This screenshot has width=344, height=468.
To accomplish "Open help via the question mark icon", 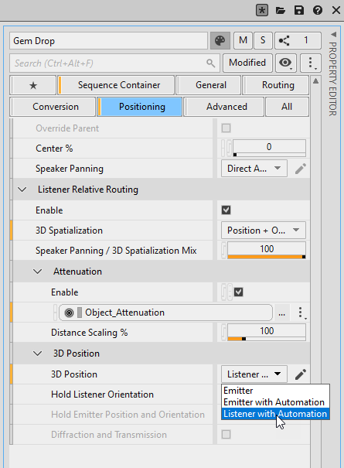I will coord(318,11).
